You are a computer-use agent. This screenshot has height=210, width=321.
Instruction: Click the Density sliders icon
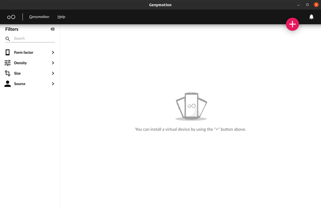[x=7, y=63]
